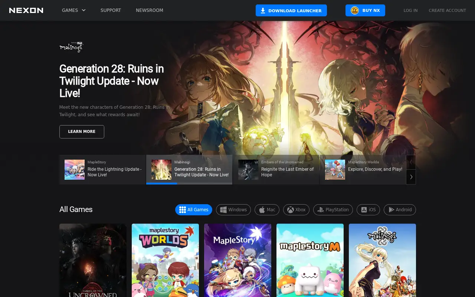Filter games by PlayStation

[x=333, y=210]
